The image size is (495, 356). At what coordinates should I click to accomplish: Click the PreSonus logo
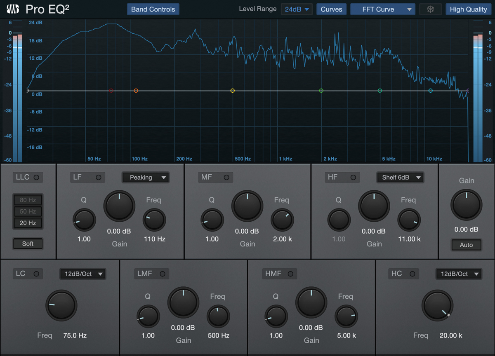pos(12,9)
